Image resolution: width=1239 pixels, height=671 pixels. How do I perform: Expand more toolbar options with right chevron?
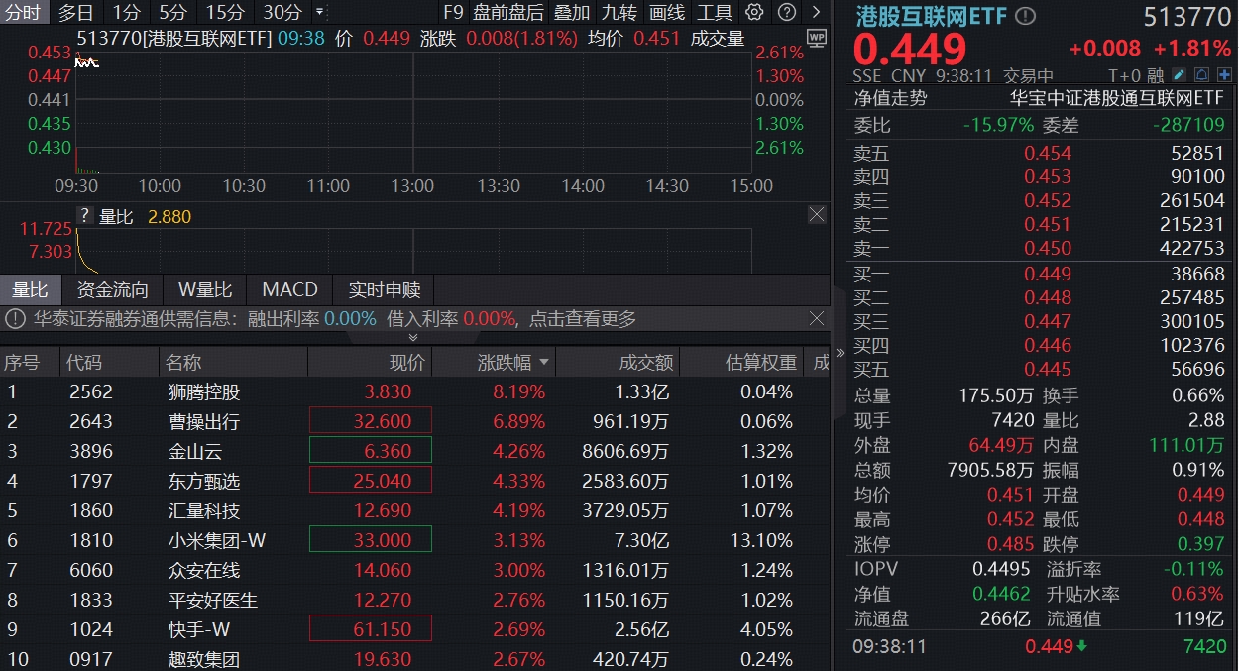point(817,13)
